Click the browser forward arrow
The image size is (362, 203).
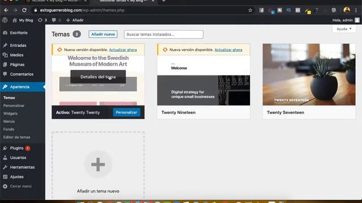pos(15,10)
